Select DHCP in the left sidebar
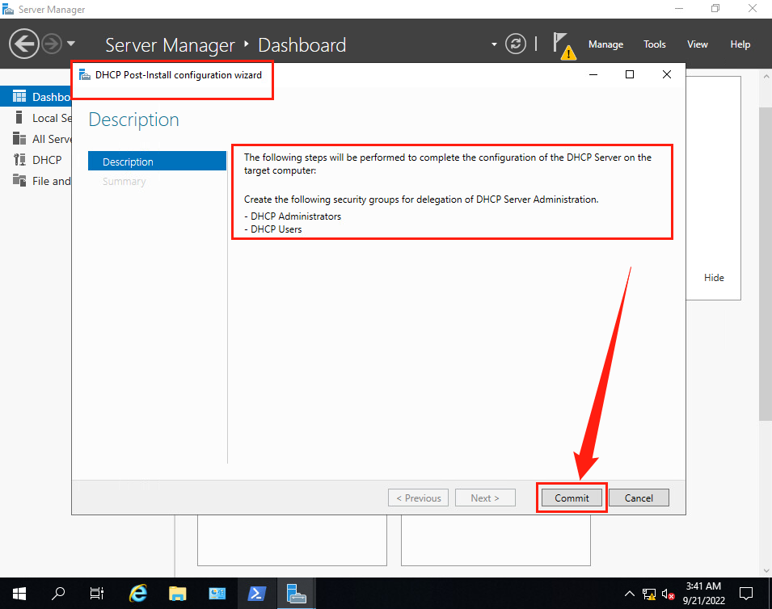772x609 pixels. coord(46,160)
